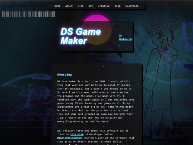This screenshot has width=193, height=145.
Task: Visit the Blog page
Action: [117, 6]
